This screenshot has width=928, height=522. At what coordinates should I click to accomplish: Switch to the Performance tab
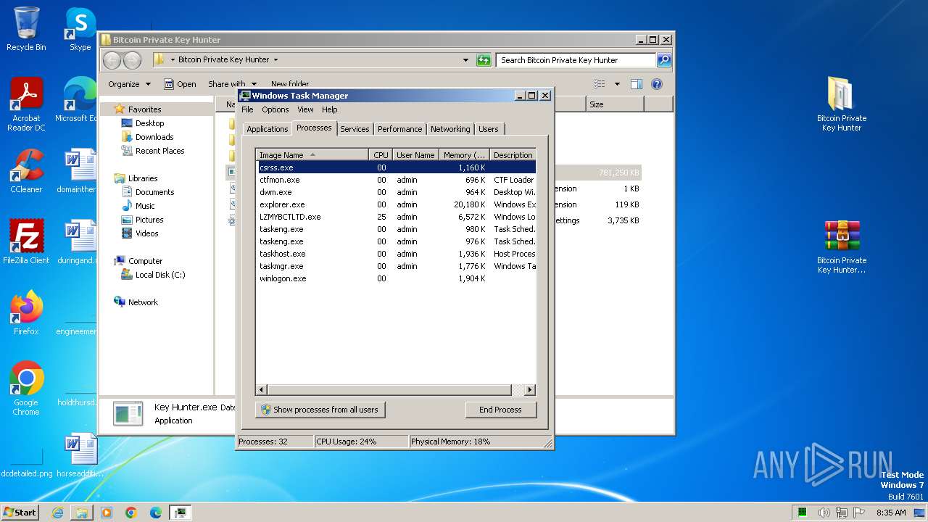coord(399,129)
